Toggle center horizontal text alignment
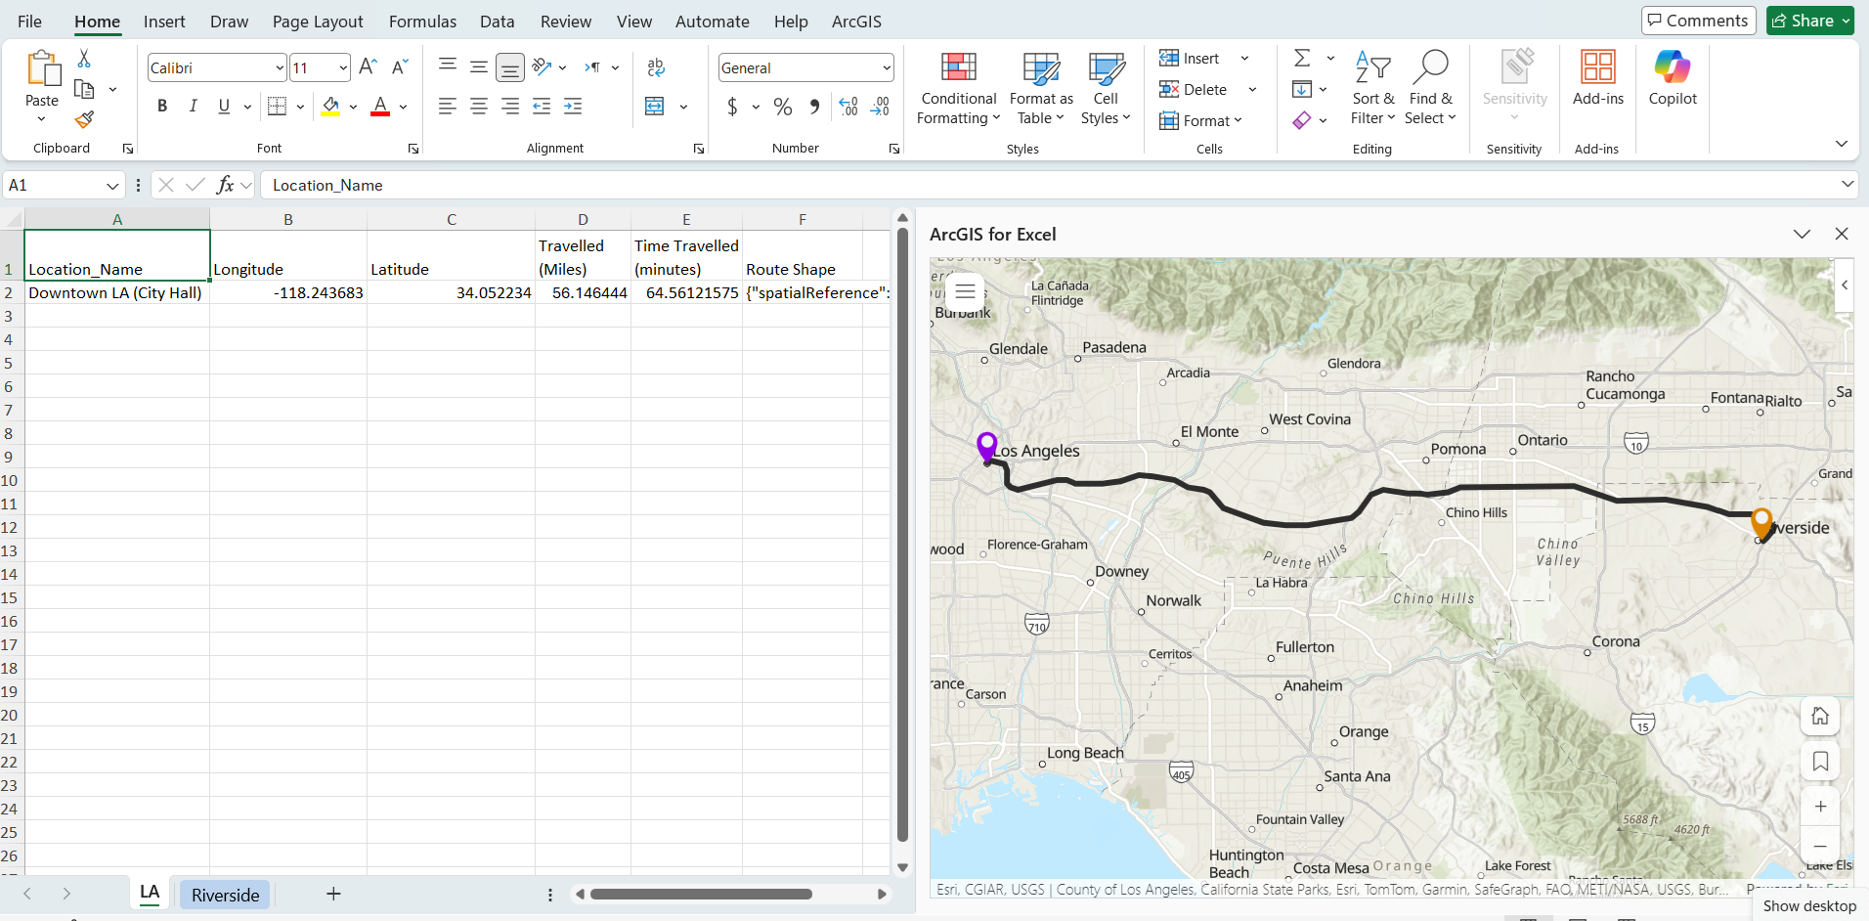1869x921 pixels. pyautogui.click(x=479, y=107)
